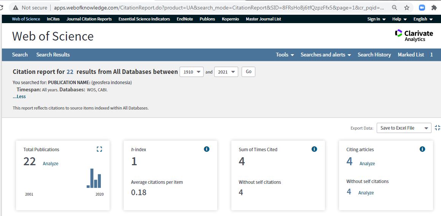Show Sum of Times Cited info icon

(314, 149)
